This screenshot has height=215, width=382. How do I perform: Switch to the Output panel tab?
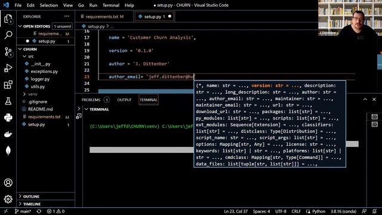point(124,100)
